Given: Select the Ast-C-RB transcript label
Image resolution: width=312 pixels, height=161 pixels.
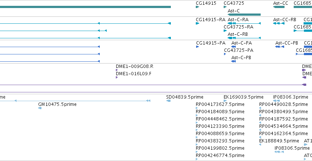Looking at the screenshot, I should coord(238,34).
